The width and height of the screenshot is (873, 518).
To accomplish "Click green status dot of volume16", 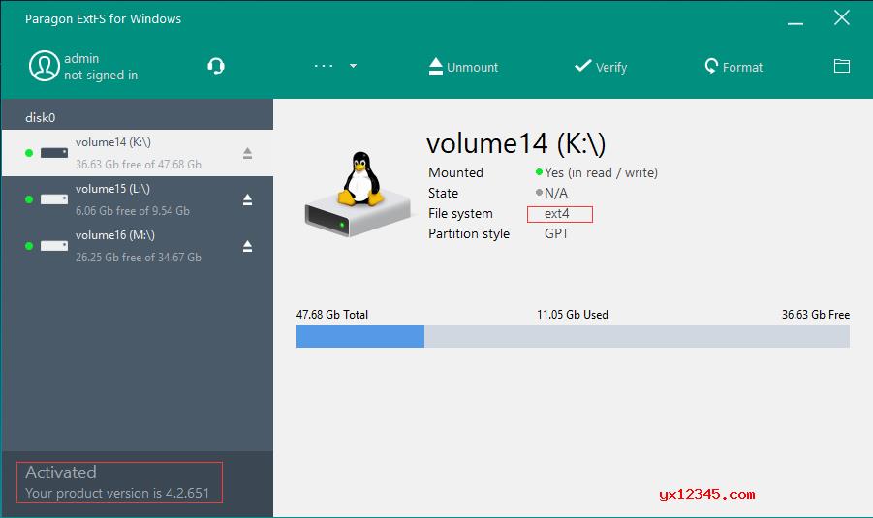I will pos(29,246).
